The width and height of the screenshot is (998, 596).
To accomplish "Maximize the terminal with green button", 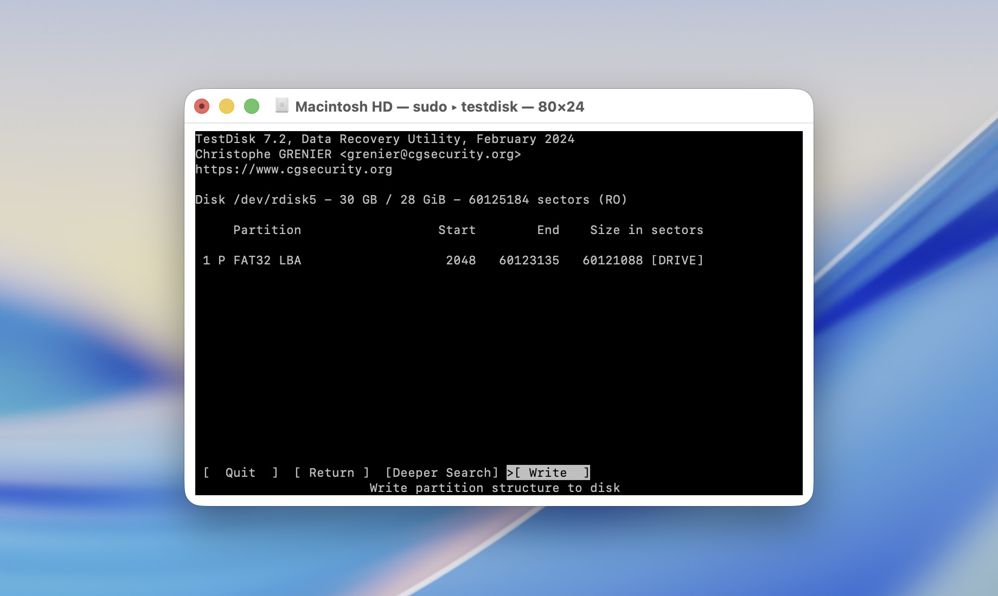I will [252, 106].
